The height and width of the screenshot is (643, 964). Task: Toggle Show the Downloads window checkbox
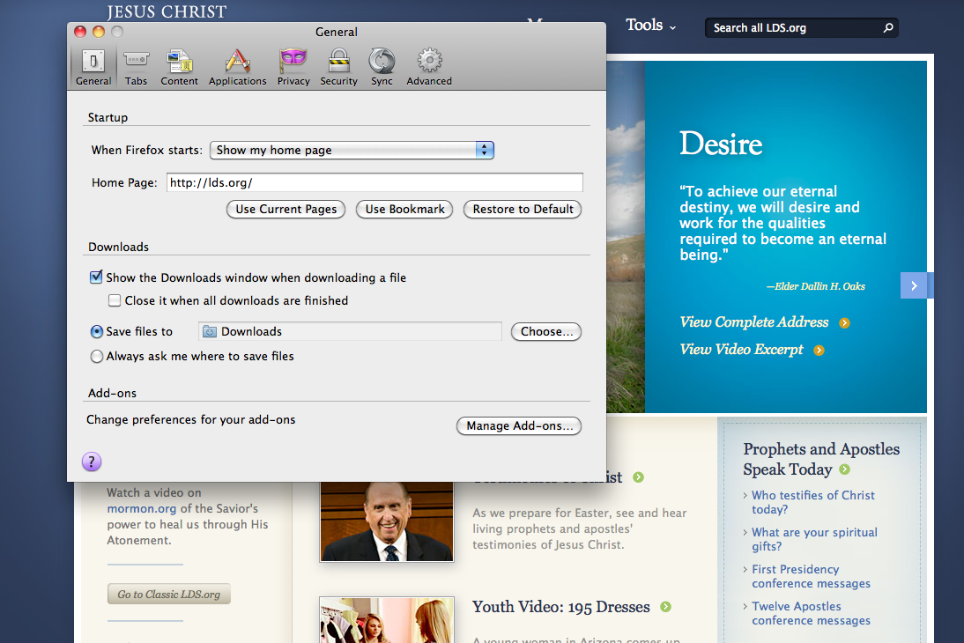coord(96,277)
